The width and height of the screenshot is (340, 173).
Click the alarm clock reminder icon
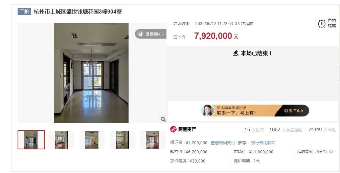(322, 23)
